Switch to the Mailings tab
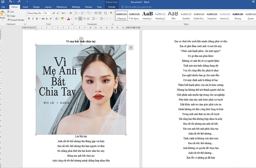 coord(76,7)
